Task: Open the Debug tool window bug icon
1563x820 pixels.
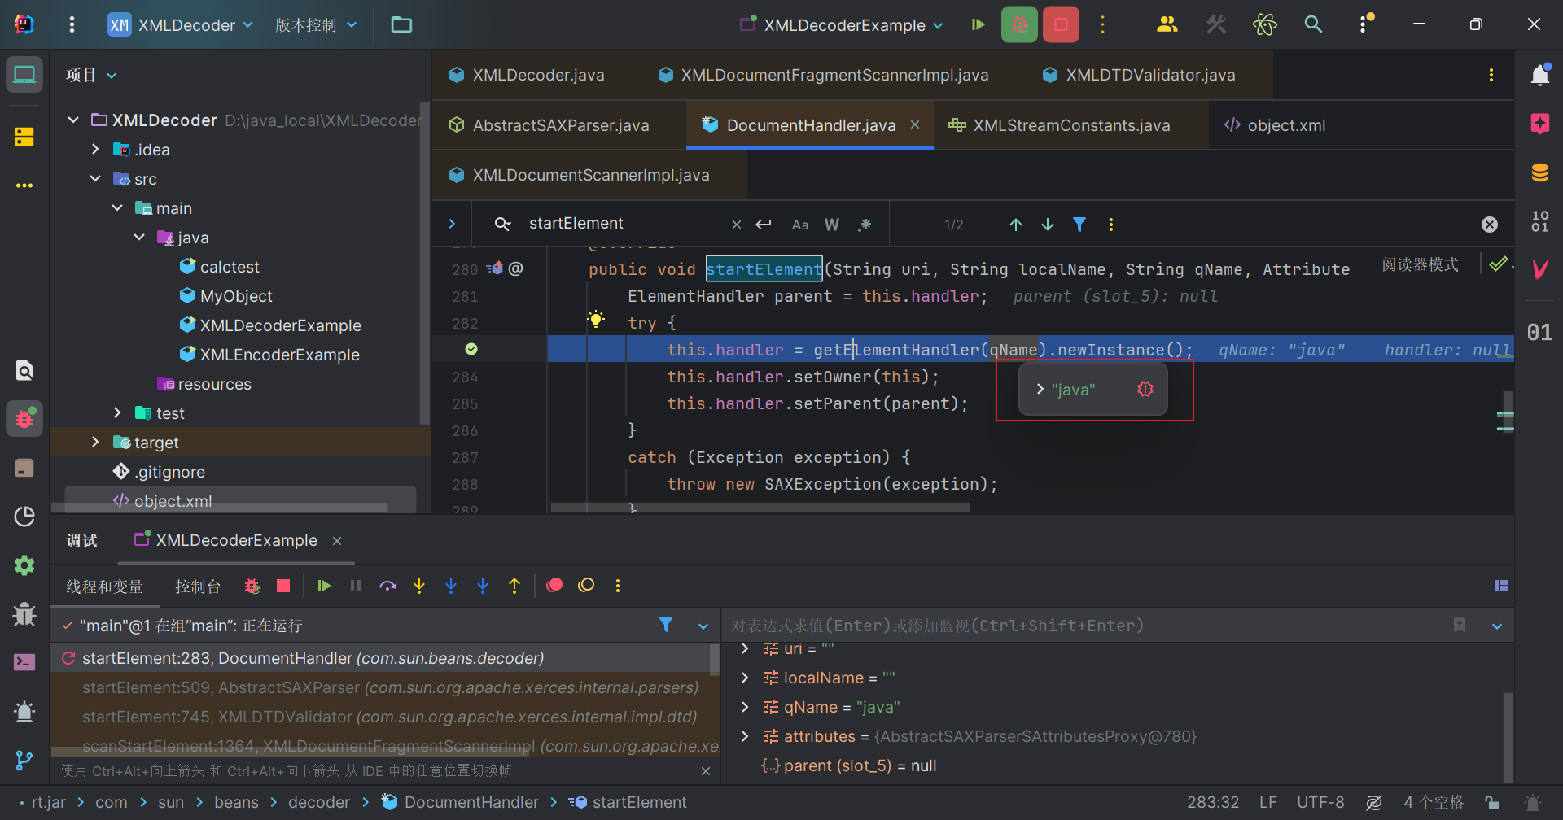Action: pos(24,419)
